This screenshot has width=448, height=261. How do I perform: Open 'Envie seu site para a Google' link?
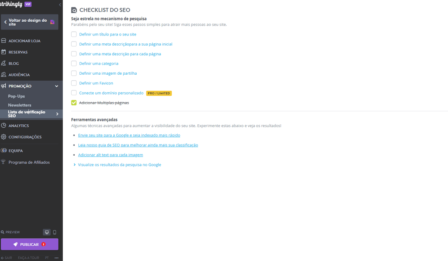pyautogui.click(x=129, y=135)
